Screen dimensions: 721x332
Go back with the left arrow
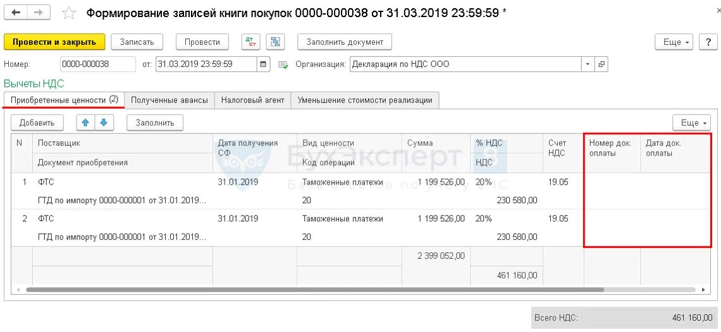(x=16, y=13)
